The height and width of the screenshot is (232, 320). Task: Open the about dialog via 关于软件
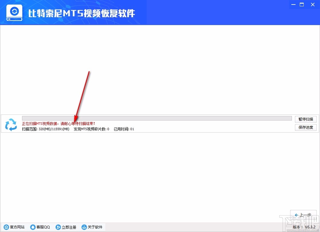coord(94,227)
